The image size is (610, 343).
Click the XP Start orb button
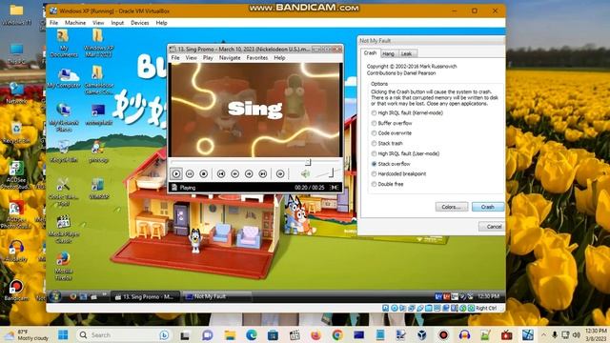(x=55, y=296)
